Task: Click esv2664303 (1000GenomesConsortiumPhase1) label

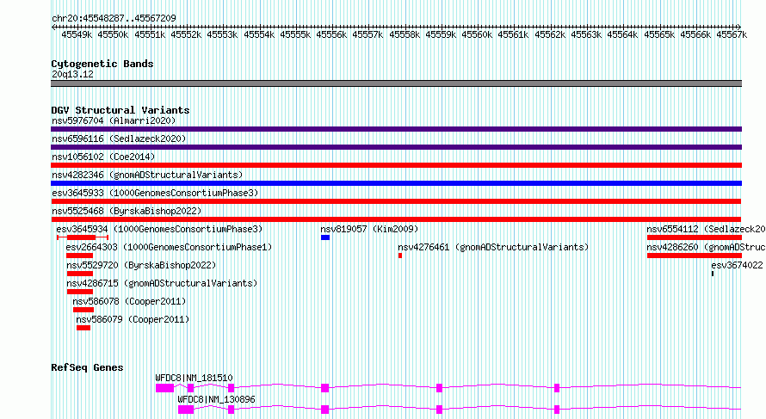Action: (x=169, y=247)
